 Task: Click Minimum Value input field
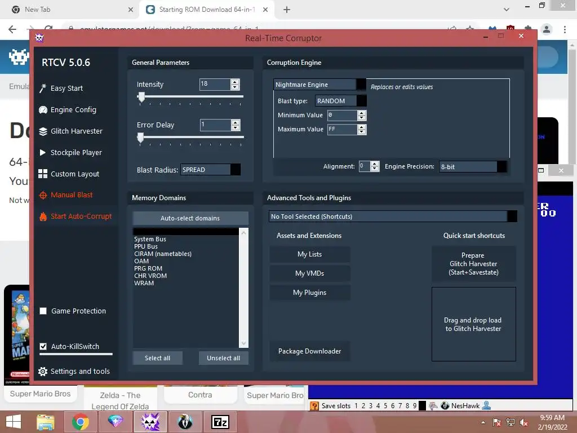(x=342, y=115)
